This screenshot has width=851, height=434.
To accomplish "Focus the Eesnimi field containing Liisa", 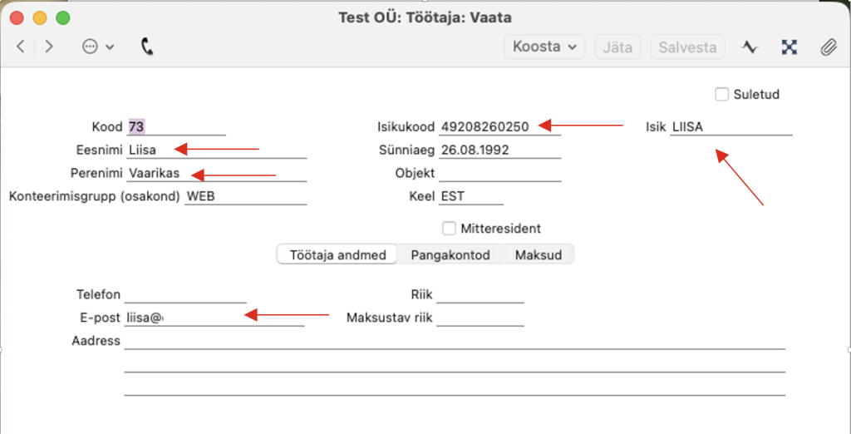I will pos(216,150).
